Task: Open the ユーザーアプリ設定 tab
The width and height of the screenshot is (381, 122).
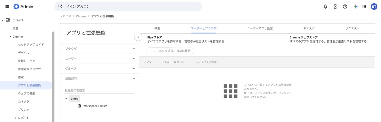Action: [x=260, y=28]
